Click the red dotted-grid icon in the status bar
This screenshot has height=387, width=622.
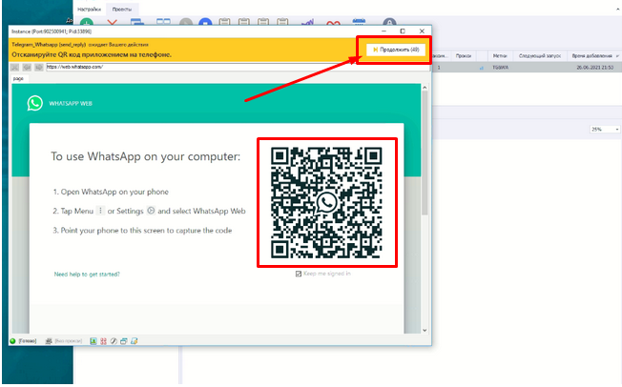click(x=104, y=341)
